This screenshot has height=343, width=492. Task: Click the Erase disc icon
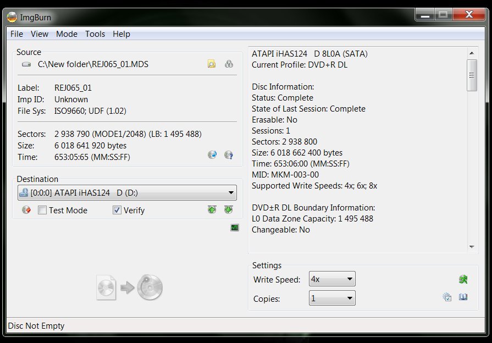point(26,210)
